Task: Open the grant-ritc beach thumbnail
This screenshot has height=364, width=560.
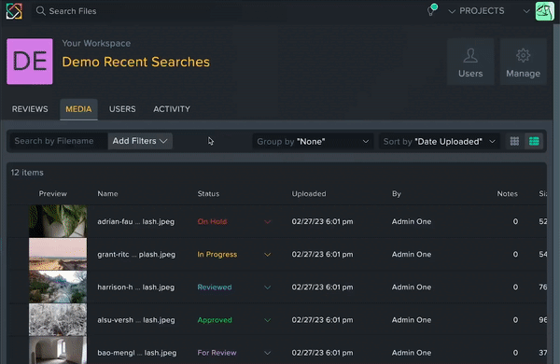Action: 58,254
